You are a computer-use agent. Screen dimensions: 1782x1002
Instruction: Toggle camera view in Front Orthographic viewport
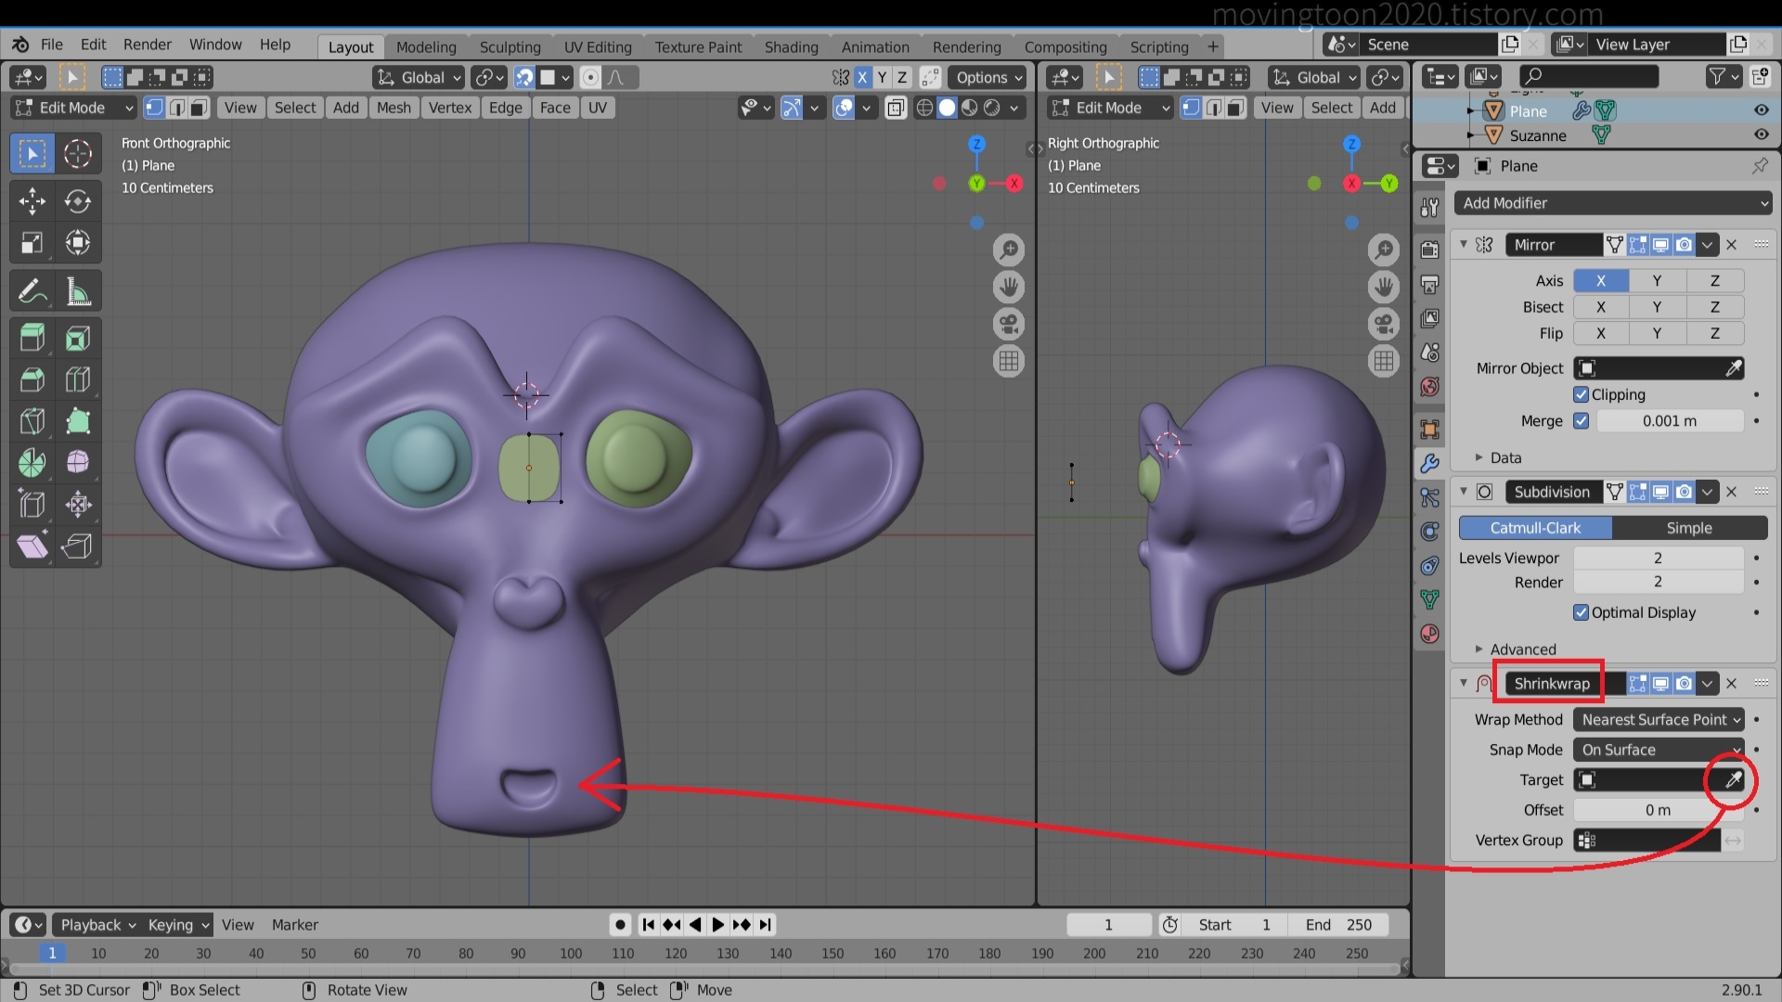1009,324
